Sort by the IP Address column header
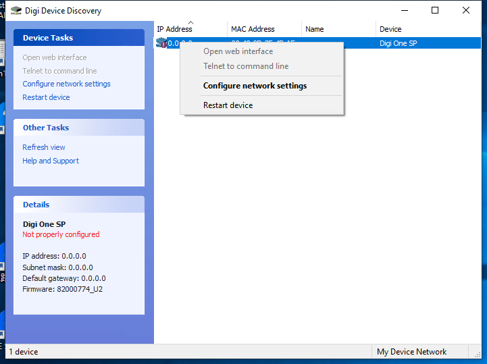The image size is (487, 364). 190,29
